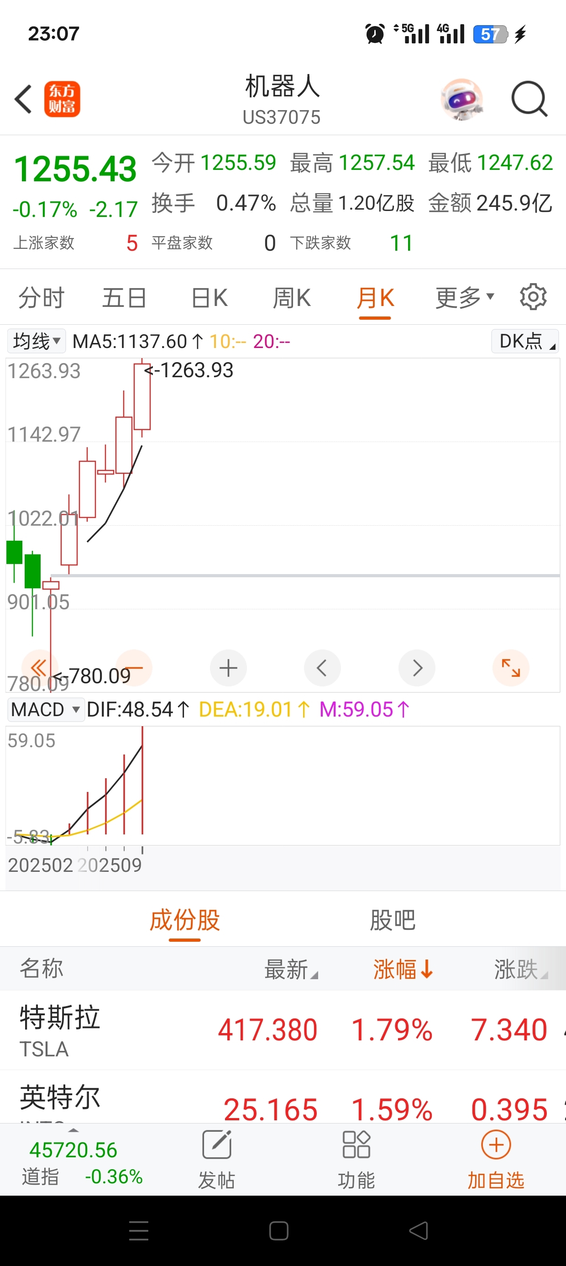This screenshot has height=1266, width=566.
Task: Expand chart to fullscreen
Action: 511,668
